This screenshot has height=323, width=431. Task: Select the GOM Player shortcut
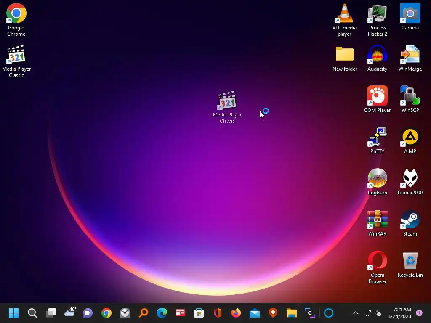378,99
